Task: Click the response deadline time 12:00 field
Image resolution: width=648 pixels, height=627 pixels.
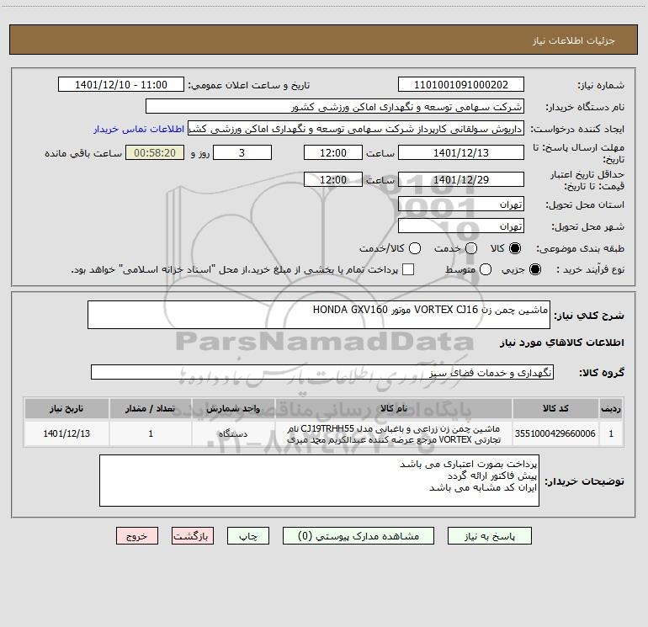Action: point(333,152)
